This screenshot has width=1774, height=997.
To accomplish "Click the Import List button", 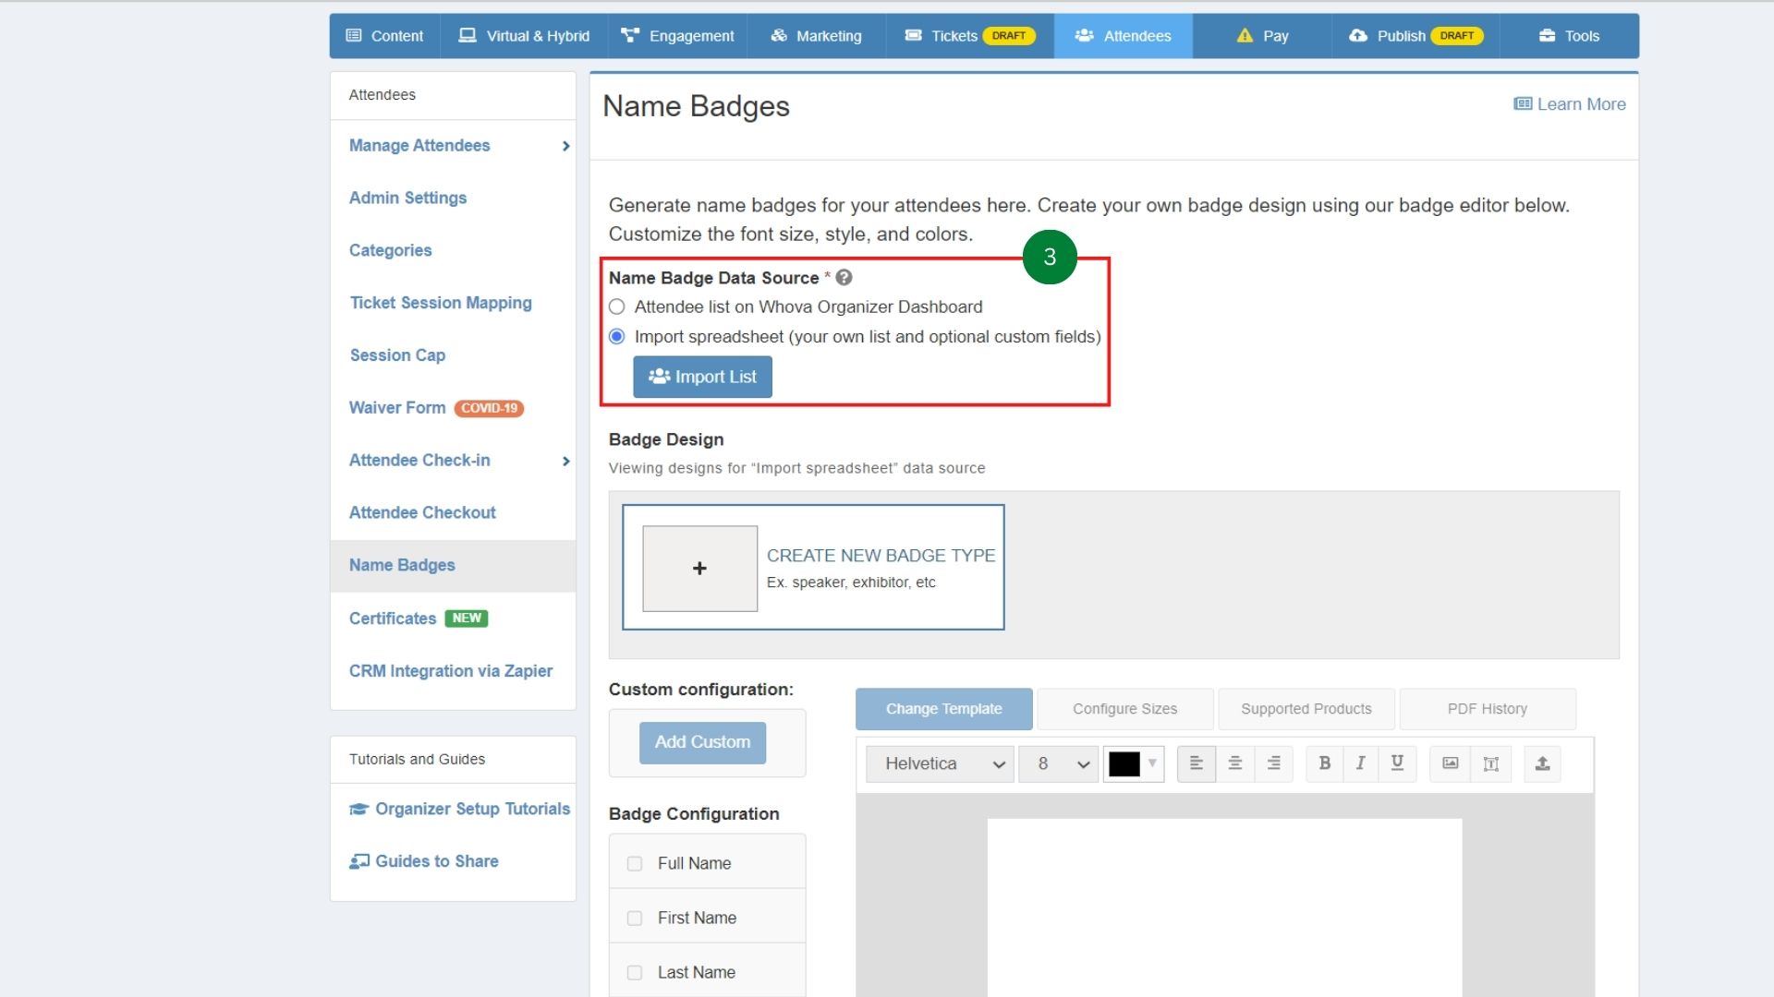I will [702, 377].
